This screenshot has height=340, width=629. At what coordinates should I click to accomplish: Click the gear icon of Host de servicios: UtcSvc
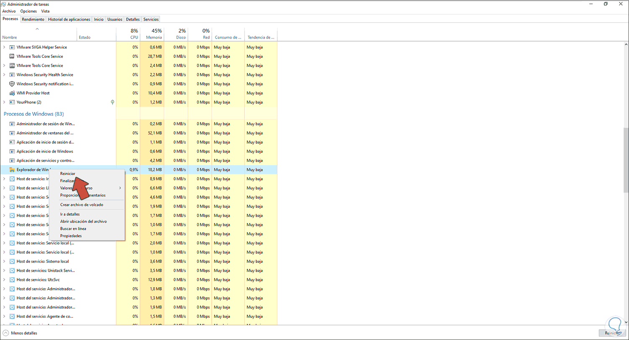click(x=12, y=280)
